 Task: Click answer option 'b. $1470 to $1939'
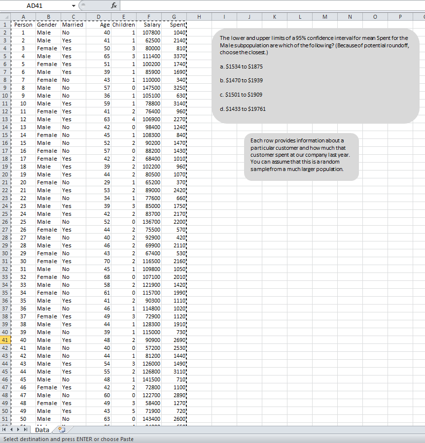point(241,80)
